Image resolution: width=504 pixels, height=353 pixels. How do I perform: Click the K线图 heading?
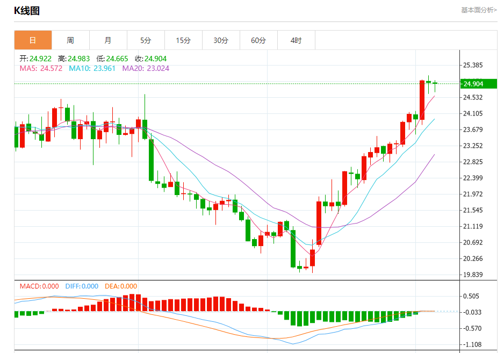tap(27, 11)
